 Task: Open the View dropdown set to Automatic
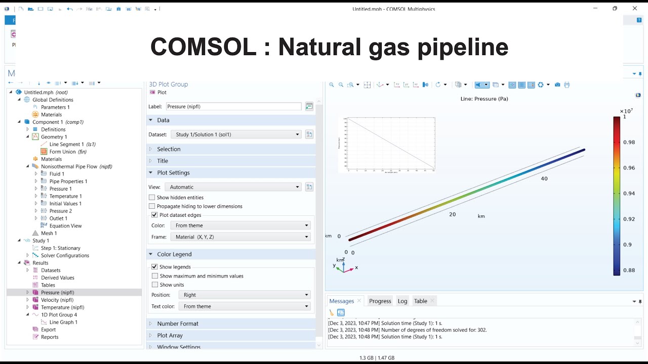tap(233, 187)
